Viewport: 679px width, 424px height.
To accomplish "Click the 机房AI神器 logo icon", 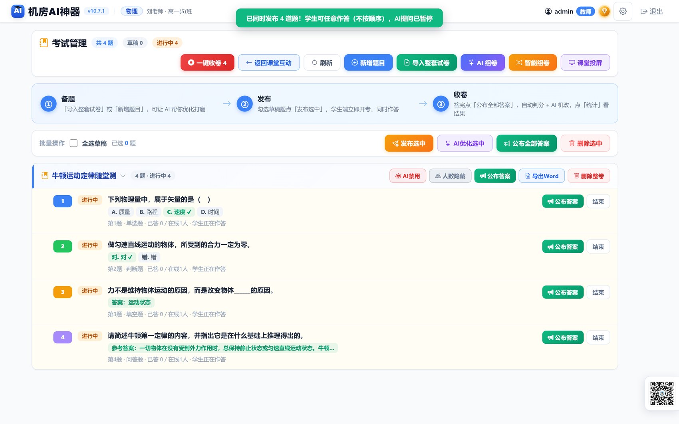I will click(18, 11).
